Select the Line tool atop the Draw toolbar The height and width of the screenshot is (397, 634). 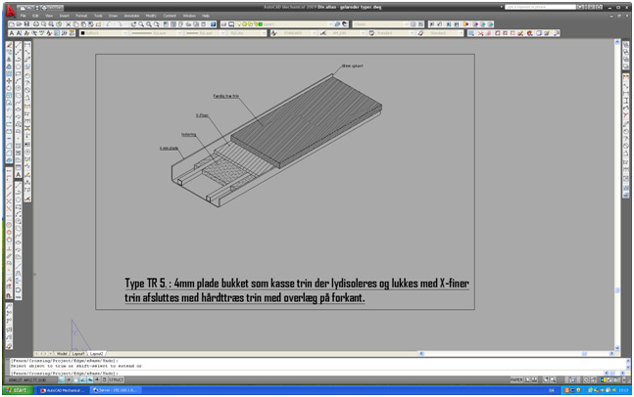click(x=19, y=44)
